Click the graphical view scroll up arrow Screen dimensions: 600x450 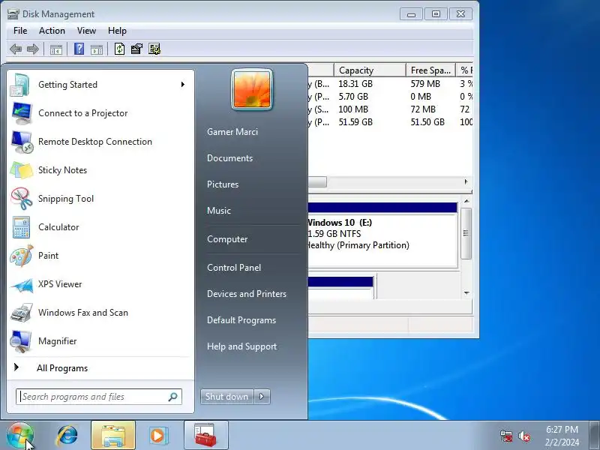pos(466,201)
